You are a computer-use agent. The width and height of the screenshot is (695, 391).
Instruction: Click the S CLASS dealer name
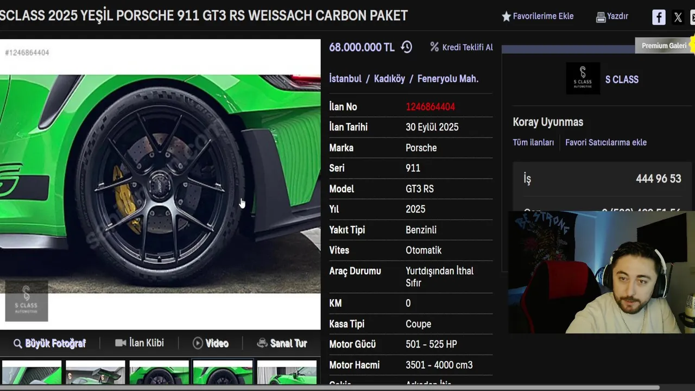coord(622,79)
